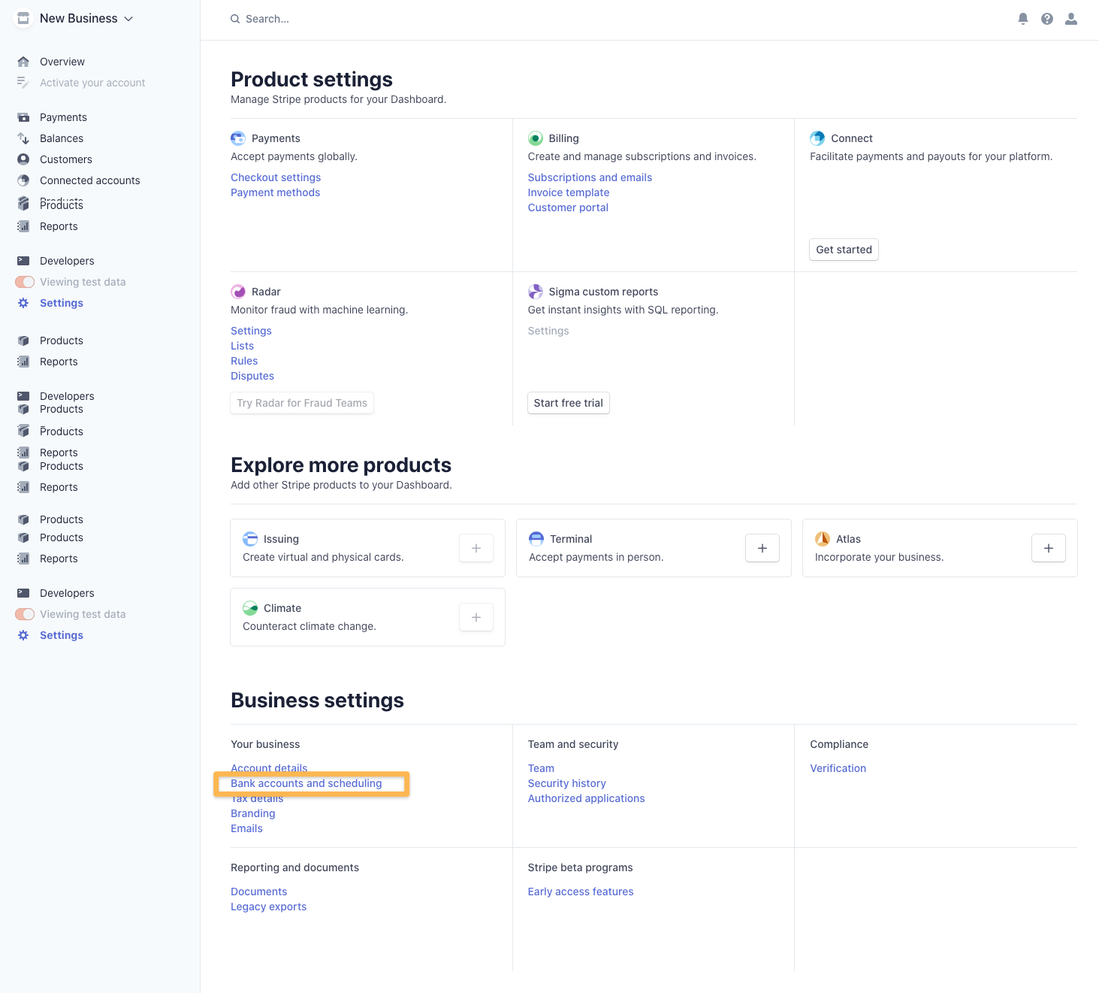
Task: Open help via the question mark icon
Action: (x=1047, y=19)
